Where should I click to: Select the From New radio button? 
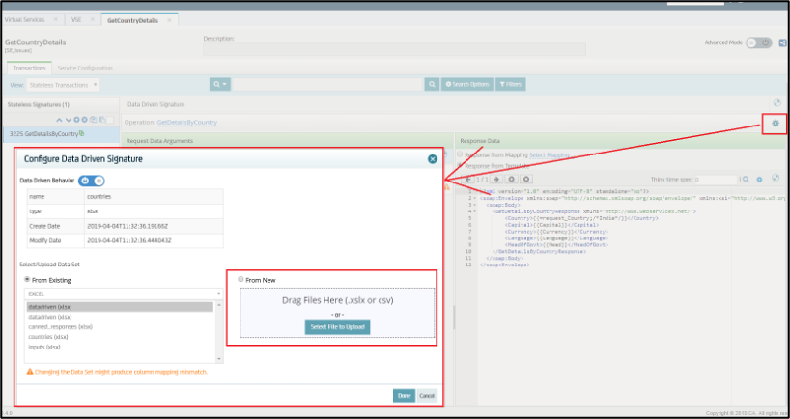[x=240, y=280]
